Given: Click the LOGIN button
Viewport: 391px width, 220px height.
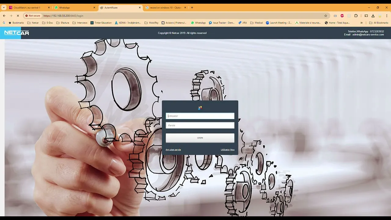Looking at the screenshot, I should coord(200,138).
